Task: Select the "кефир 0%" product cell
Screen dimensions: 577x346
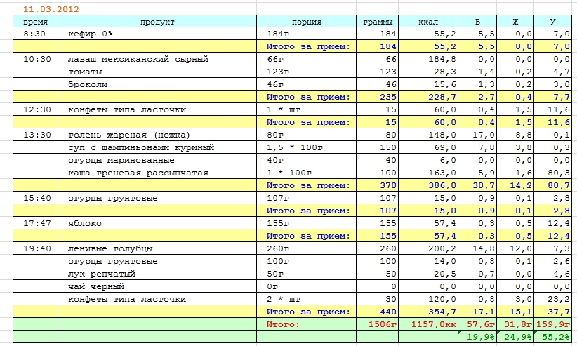Action: coord(157,34)
